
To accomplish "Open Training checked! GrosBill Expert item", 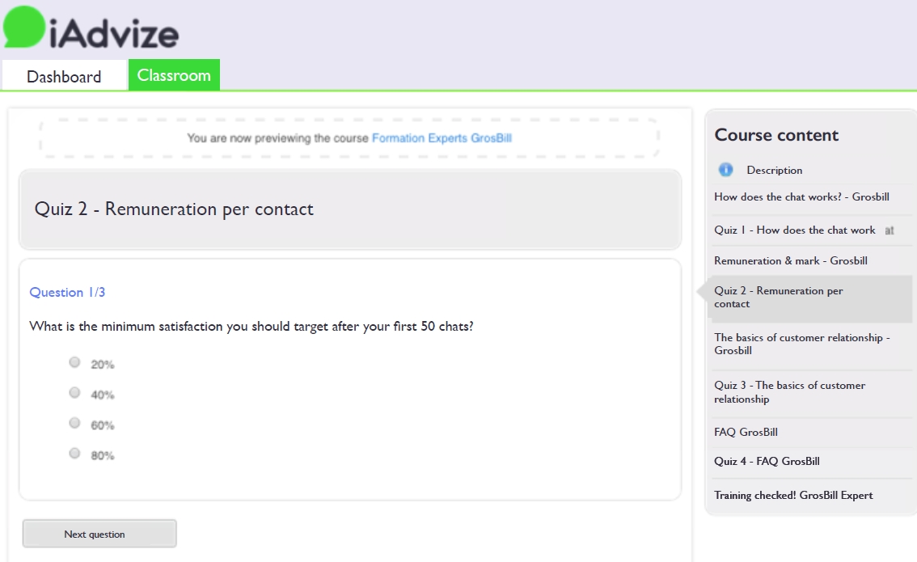I will click(x=793, y=496).
